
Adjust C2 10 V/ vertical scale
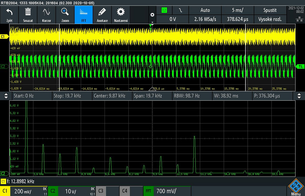pyautogui.click(x=77, y=191)
